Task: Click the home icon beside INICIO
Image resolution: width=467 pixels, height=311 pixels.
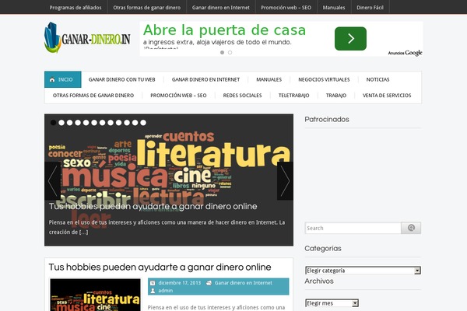Action: [x=52, y=80]
